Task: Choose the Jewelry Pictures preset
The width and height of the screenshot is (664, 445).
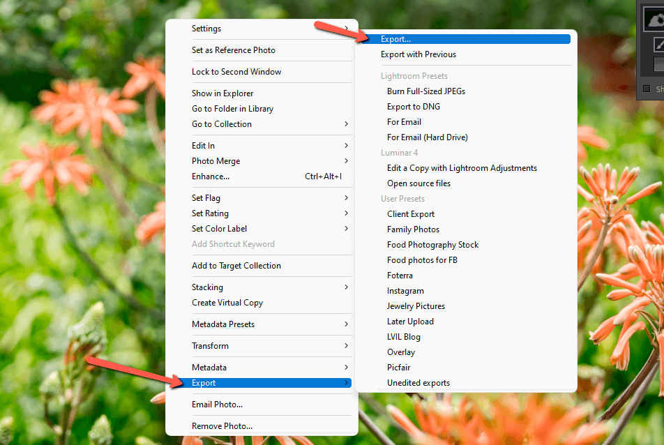Action: click(x=466, y=306)
